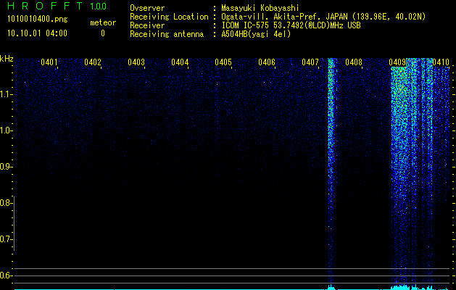The width and height of the screenshot is (456, 290).
Task: Click the meteor count value 0
Action: tap(103, 33)
